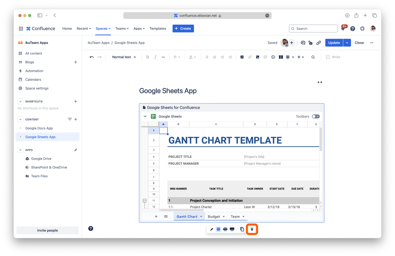The image size is (395, 256).
Task: Open the Home menu item
Action: pos(67,29)
